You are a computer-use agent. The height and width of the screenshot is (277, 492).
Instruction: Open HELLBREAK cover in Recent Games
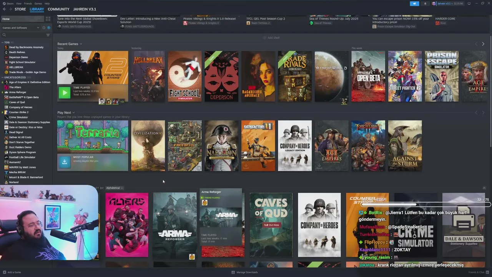pos(148,76)
